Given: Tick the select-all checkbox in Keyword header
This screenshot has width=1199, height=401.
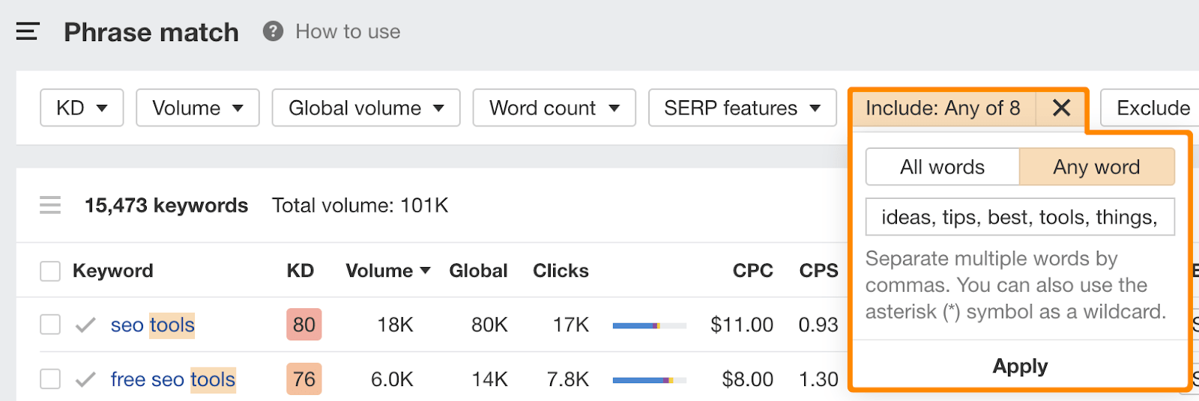Looking at the screenshot, I should tap(50, 271).
